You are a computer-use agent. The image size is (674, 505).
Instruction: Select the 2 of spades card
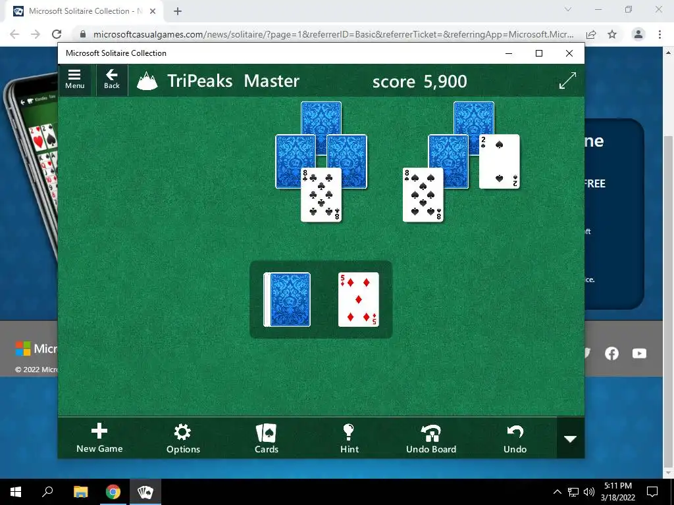click(x=500, y=162)
